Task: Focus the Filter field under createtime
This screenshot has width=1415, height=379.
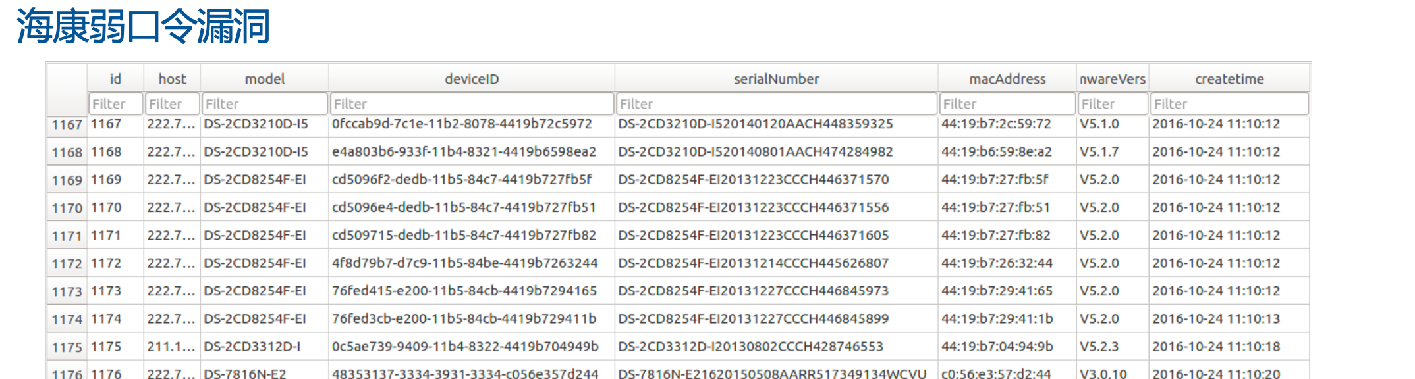Action: tap(1229, 104)
